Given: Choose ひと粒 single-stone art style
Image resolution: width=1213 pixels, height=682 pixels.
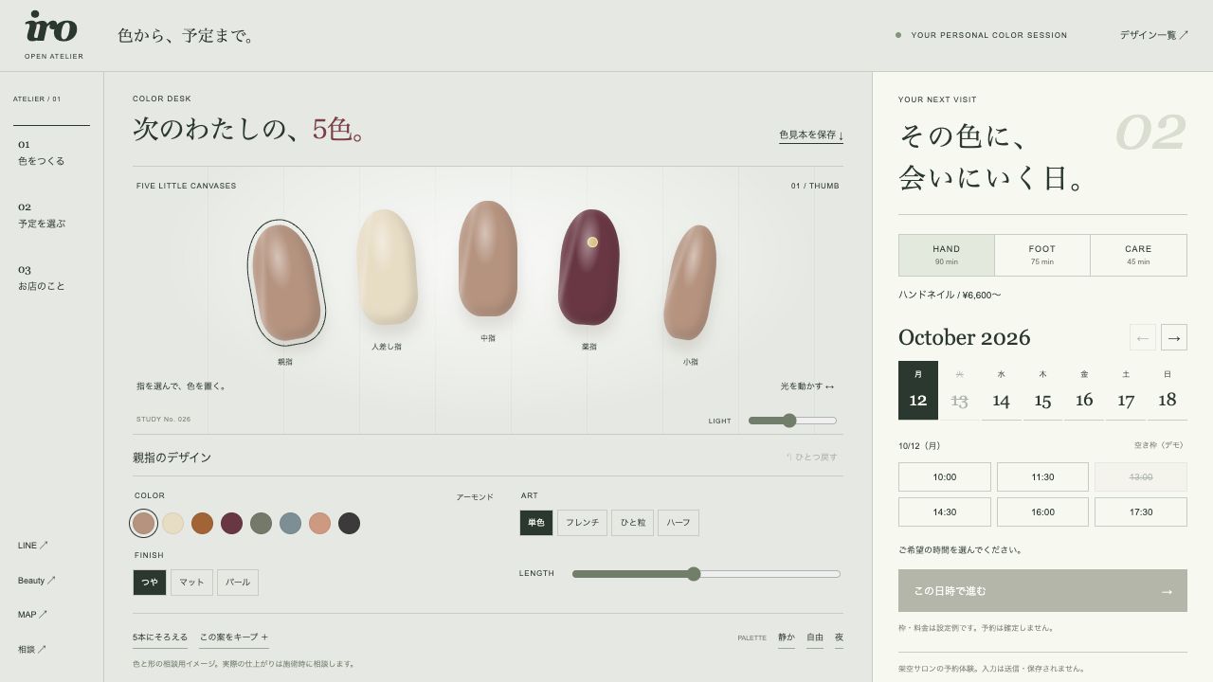Looking at the screenshot, I should (632, 523).
